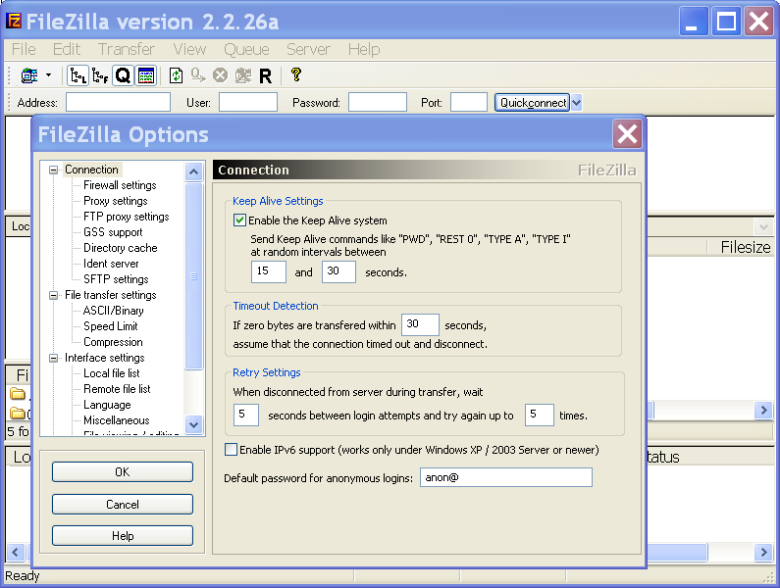Open the View menu

click(x=189, y=49)
